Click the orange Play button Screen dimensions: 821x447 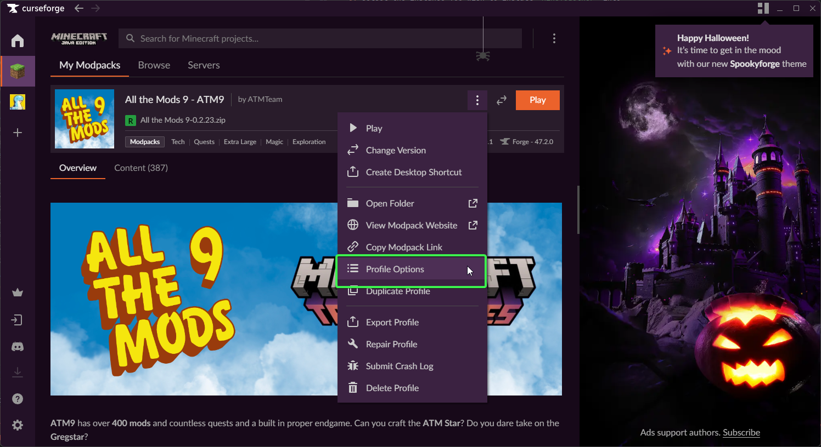click(538, 100)
